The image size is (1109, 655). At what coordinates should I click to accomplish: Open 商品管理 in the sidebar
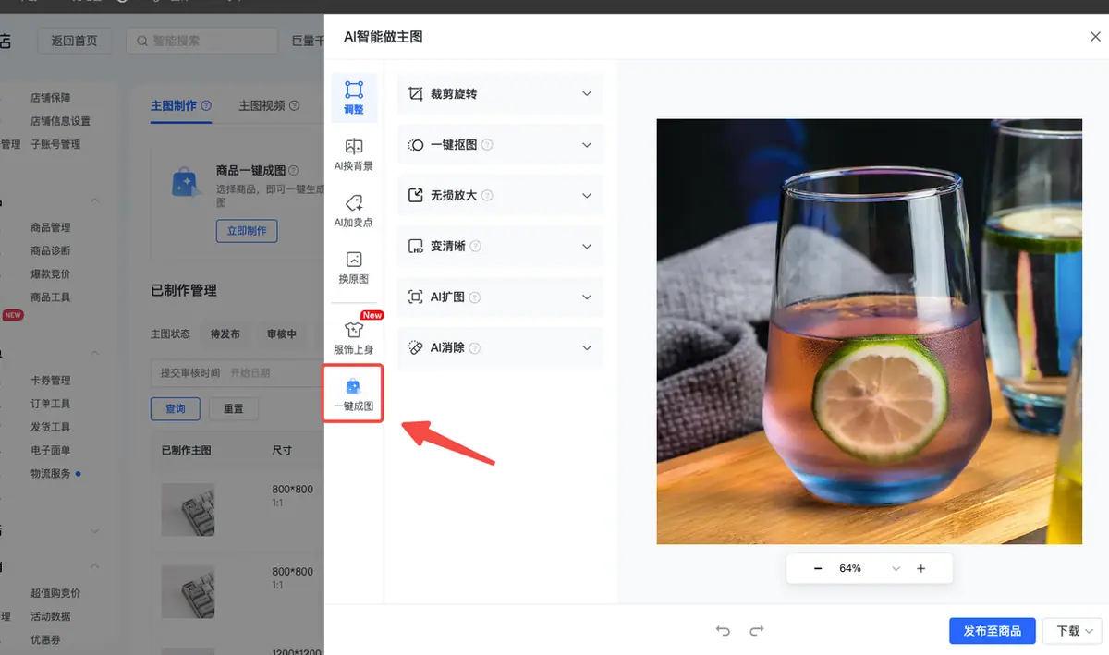[51, 227]
